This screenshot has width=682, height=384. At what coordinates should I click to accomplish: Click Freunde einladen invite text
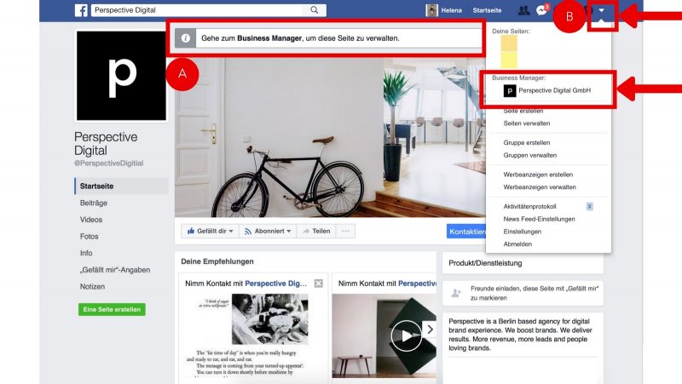click(535, 293)
